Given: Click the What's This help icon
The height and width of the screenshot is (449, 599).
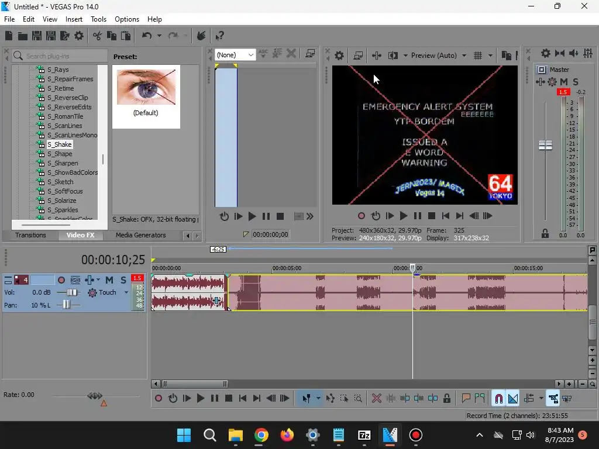Looking at the screenshot, I should point(219,36).
